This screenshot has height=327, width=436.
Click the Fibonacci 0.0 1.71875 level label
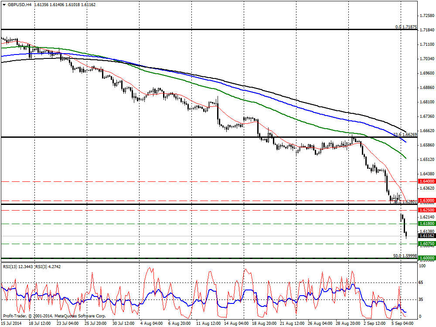pyautogui.click(x=406, y=27)
